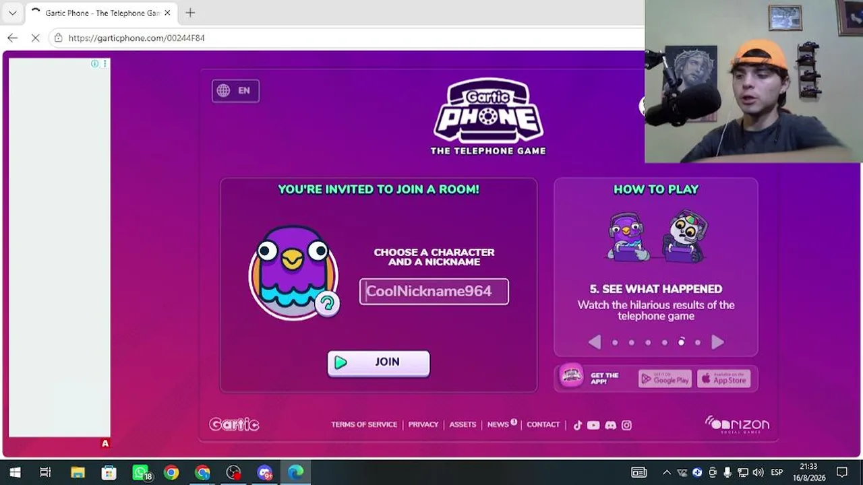The image size is (863, 485).
Task: Open Gartic's YouTube channel
Action: coord(593,425)
